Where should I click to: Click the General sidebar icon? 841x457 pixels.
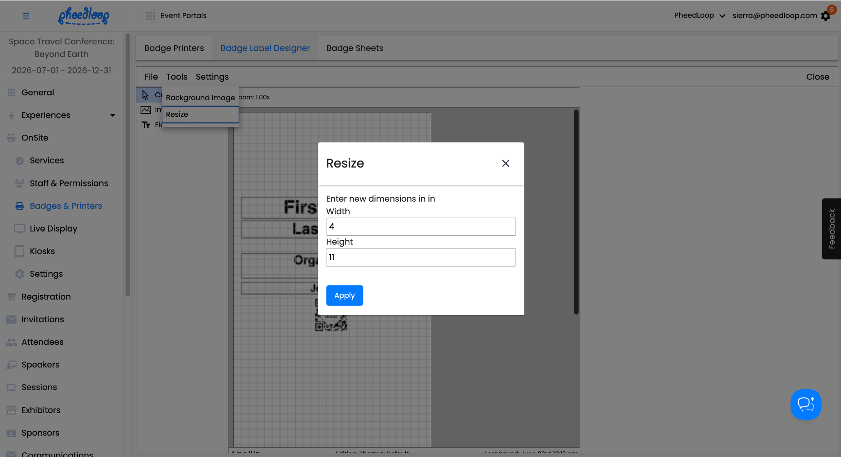click(11, 93)
